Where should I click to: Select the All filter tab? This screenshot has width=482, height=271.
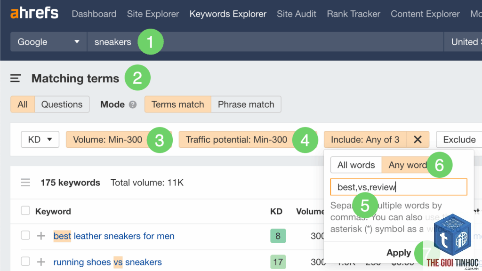click(x=23, y=104)
